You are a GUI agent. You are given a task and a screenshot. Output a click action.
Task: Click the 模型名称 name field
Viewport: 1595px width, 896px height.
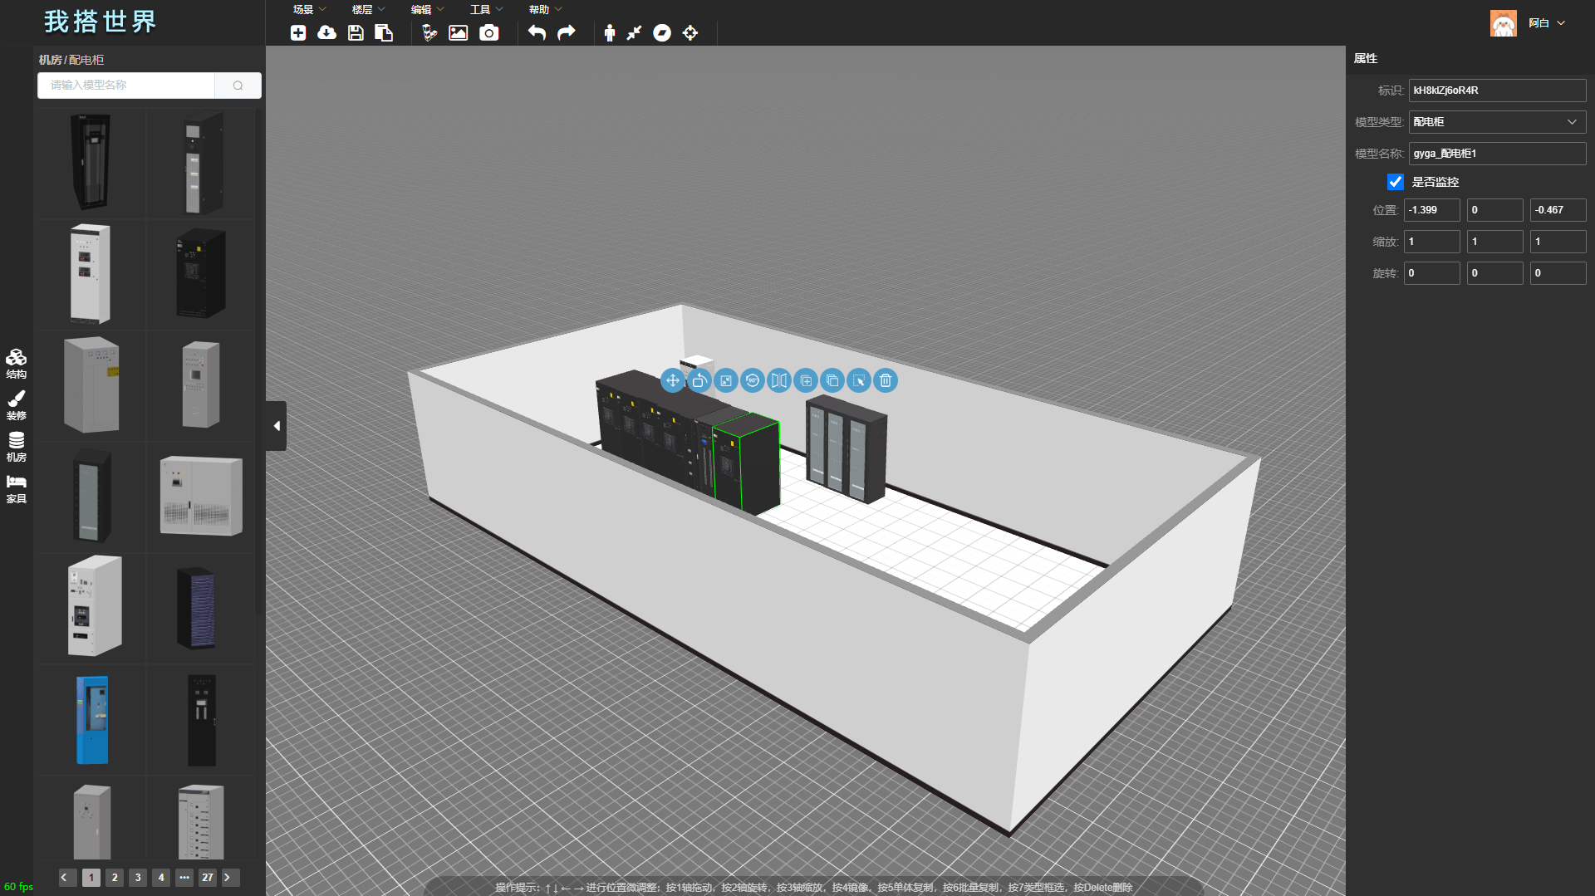pos(1498,154)
